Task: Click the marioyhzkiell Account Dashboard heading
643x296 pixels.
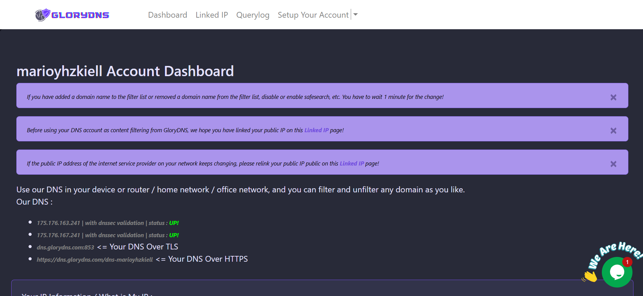Action: click(x=125, y=71)
